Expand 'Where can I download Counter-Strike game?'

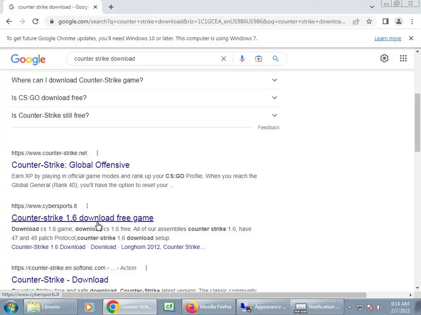point(145,80)
